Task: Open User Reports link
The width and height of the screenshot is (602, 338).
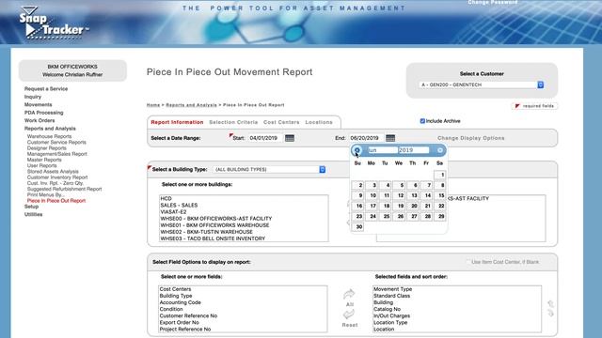Action: pos(41,165)
